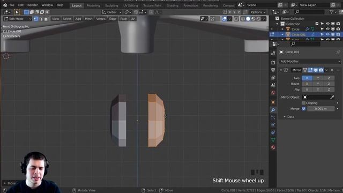343x193 pixels.
Task: Open the World properties tab
Action: click(x=273, y=93)
